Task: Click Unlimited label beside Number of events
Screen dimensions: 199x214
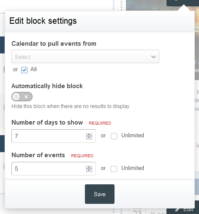Action: (x=133, y=168)
